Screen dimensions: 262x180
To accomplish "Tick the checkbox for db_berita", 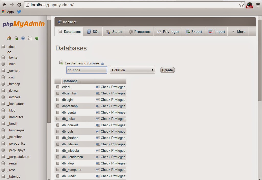I will (x=58, y=112).
